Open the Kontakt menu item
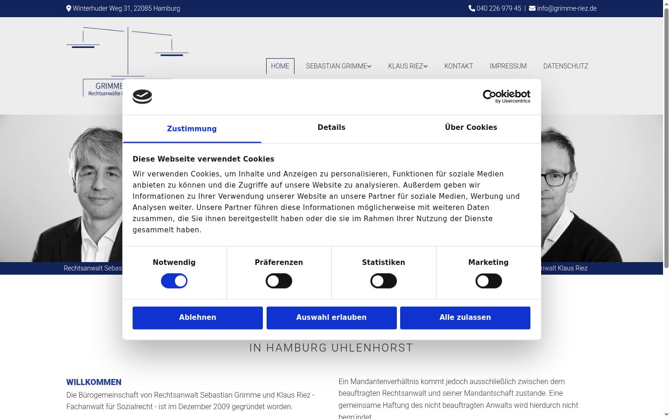Image resolution: width=670 pixels, height=419 pixels. coord(459,66)
